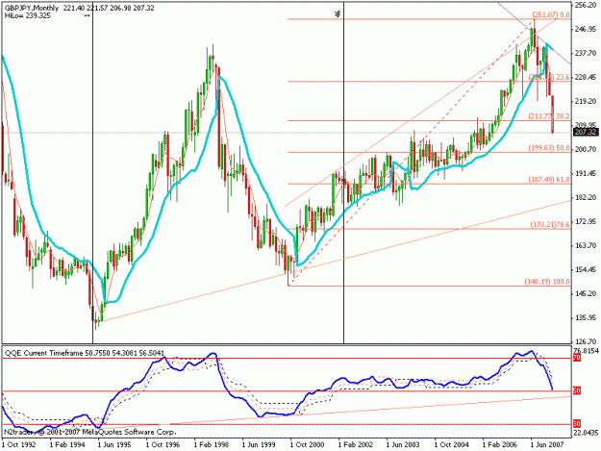The width and height of the screenshot is (601, 451).
Task: Select the (199.63) 50.0 Fibonacci label
Action: (549, 148)
